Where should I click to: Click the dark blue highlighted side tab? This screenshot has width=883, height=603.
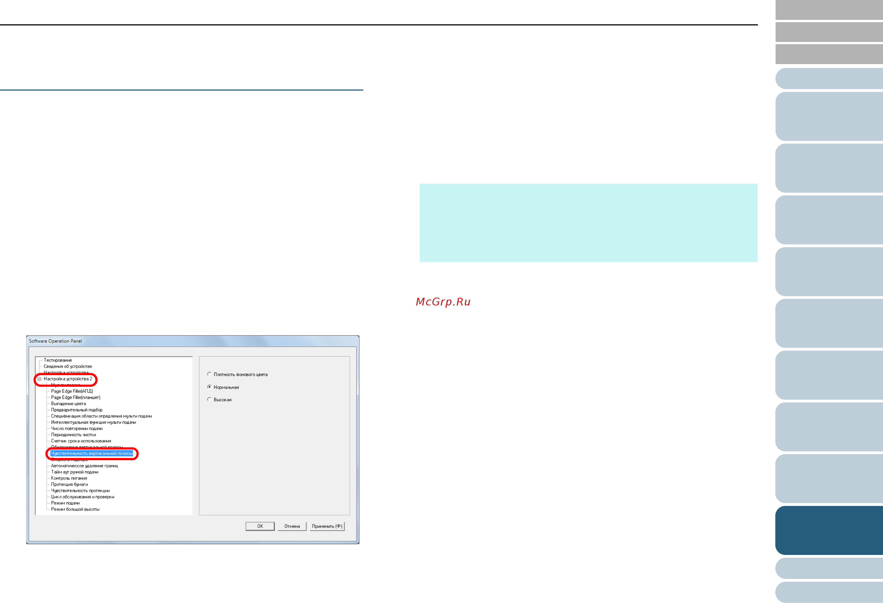click(829, 530)
